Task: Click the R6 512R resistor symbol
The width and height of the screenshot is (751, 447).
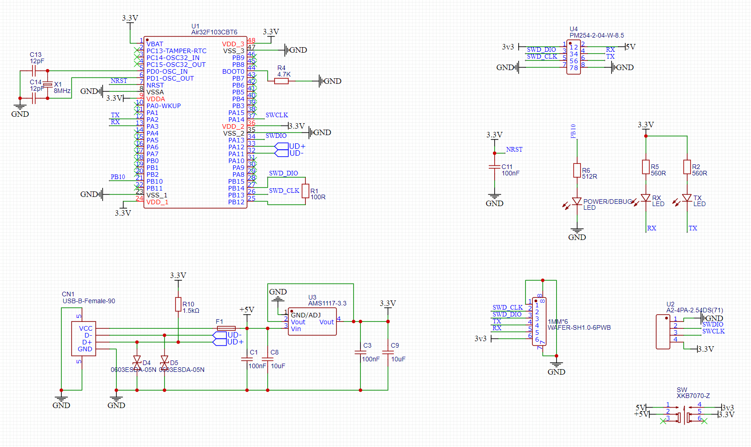Action: click(577, 170)
